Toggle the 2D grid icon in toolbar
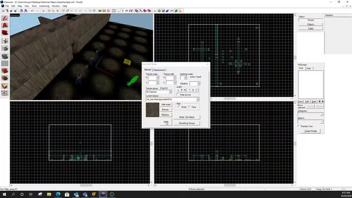The width and height of the screenshot is (352, 198). click(3, 11)
